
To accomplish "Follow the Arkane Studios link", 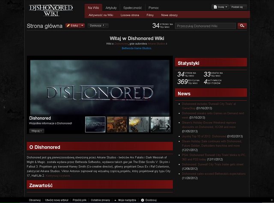I will coord(156,44).
